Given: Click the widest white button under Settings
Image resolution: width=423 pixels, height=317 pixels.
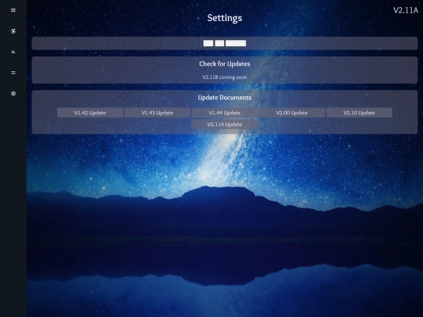Looking at the screenshot, I should (x=236, y=43).
